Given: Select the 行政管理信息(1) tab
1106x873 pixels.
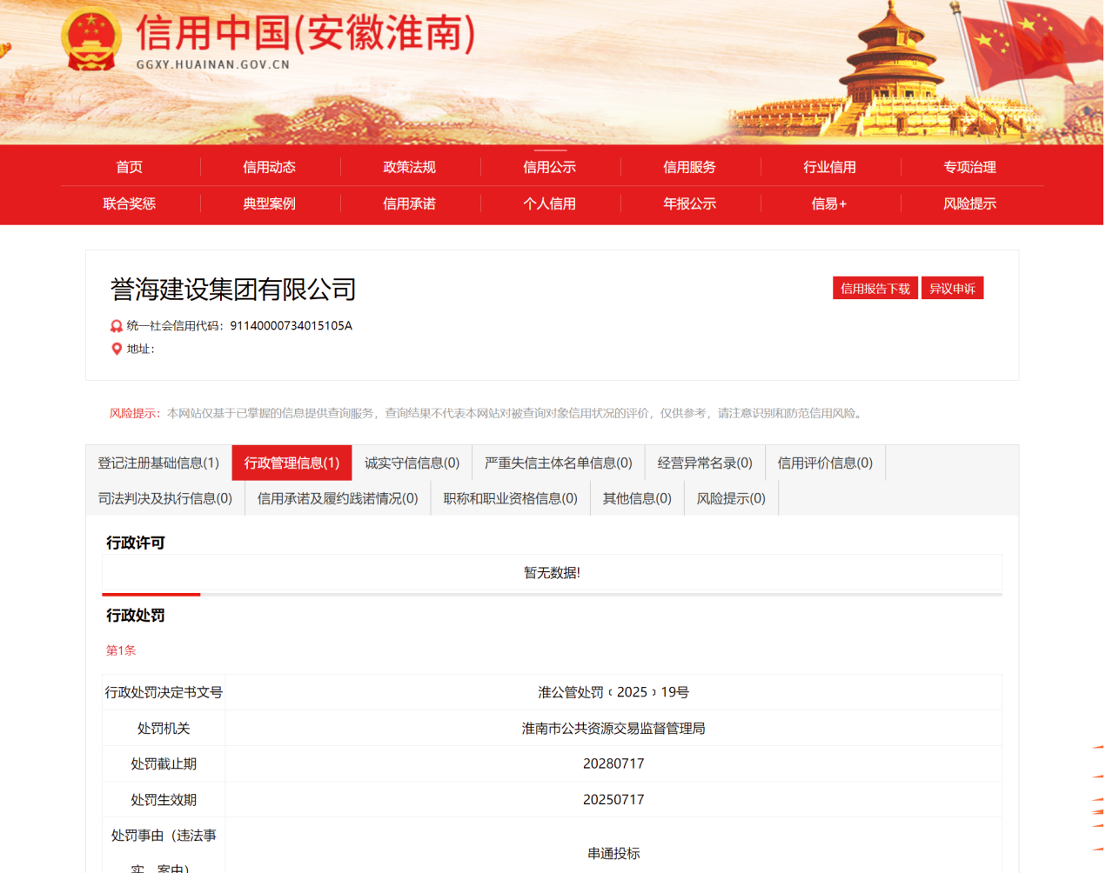Looking at the screenshot, I should pos(292,463).
